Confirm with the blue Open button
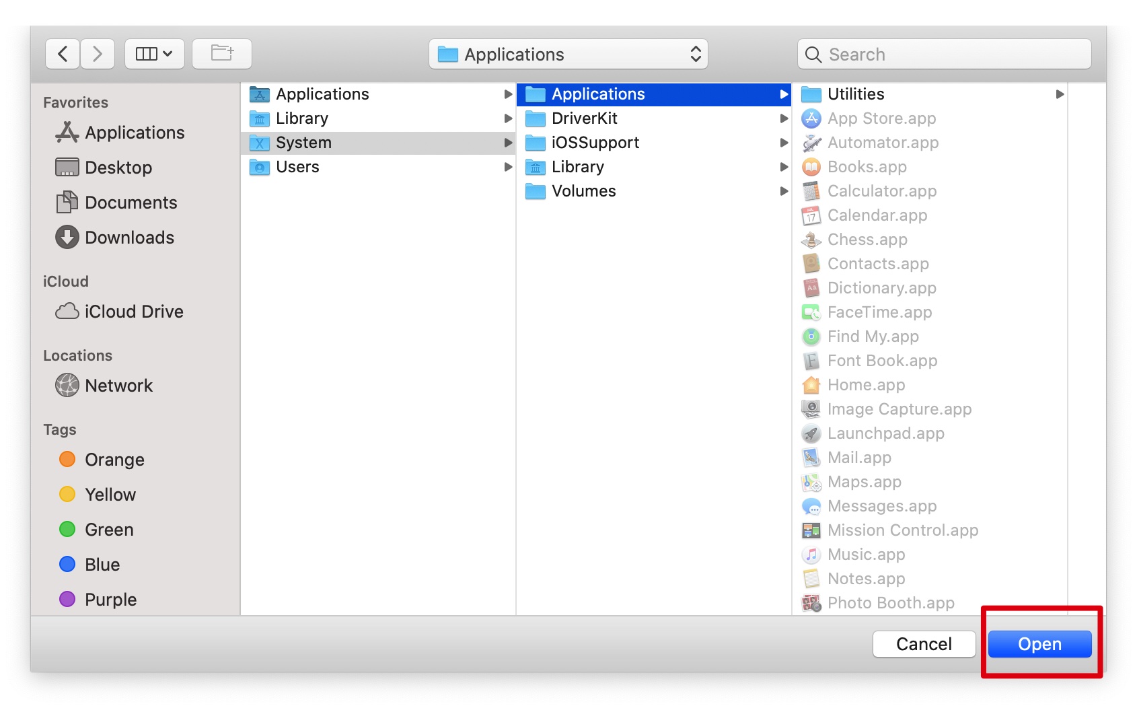The width and height of the screenshot is (1137, 708). [x=1040, y=644]
